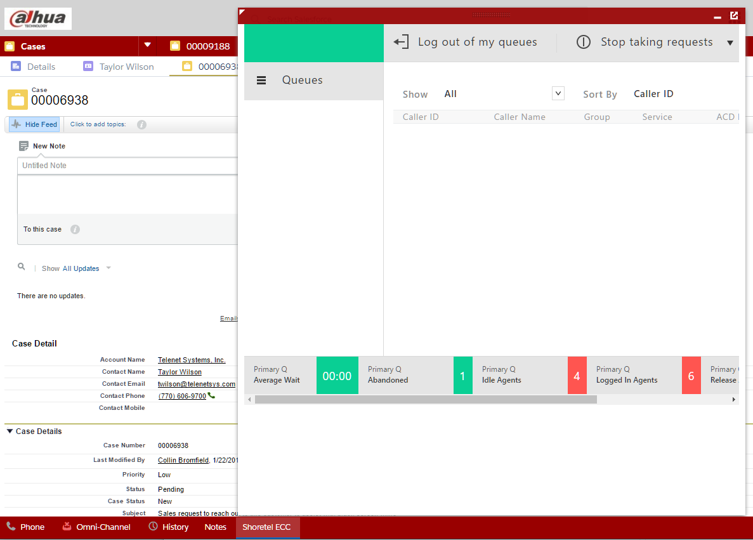Switch to the 00009188 case tab
Image resolution: width=753 pixels, height=540 pixels.
(200, 46)
